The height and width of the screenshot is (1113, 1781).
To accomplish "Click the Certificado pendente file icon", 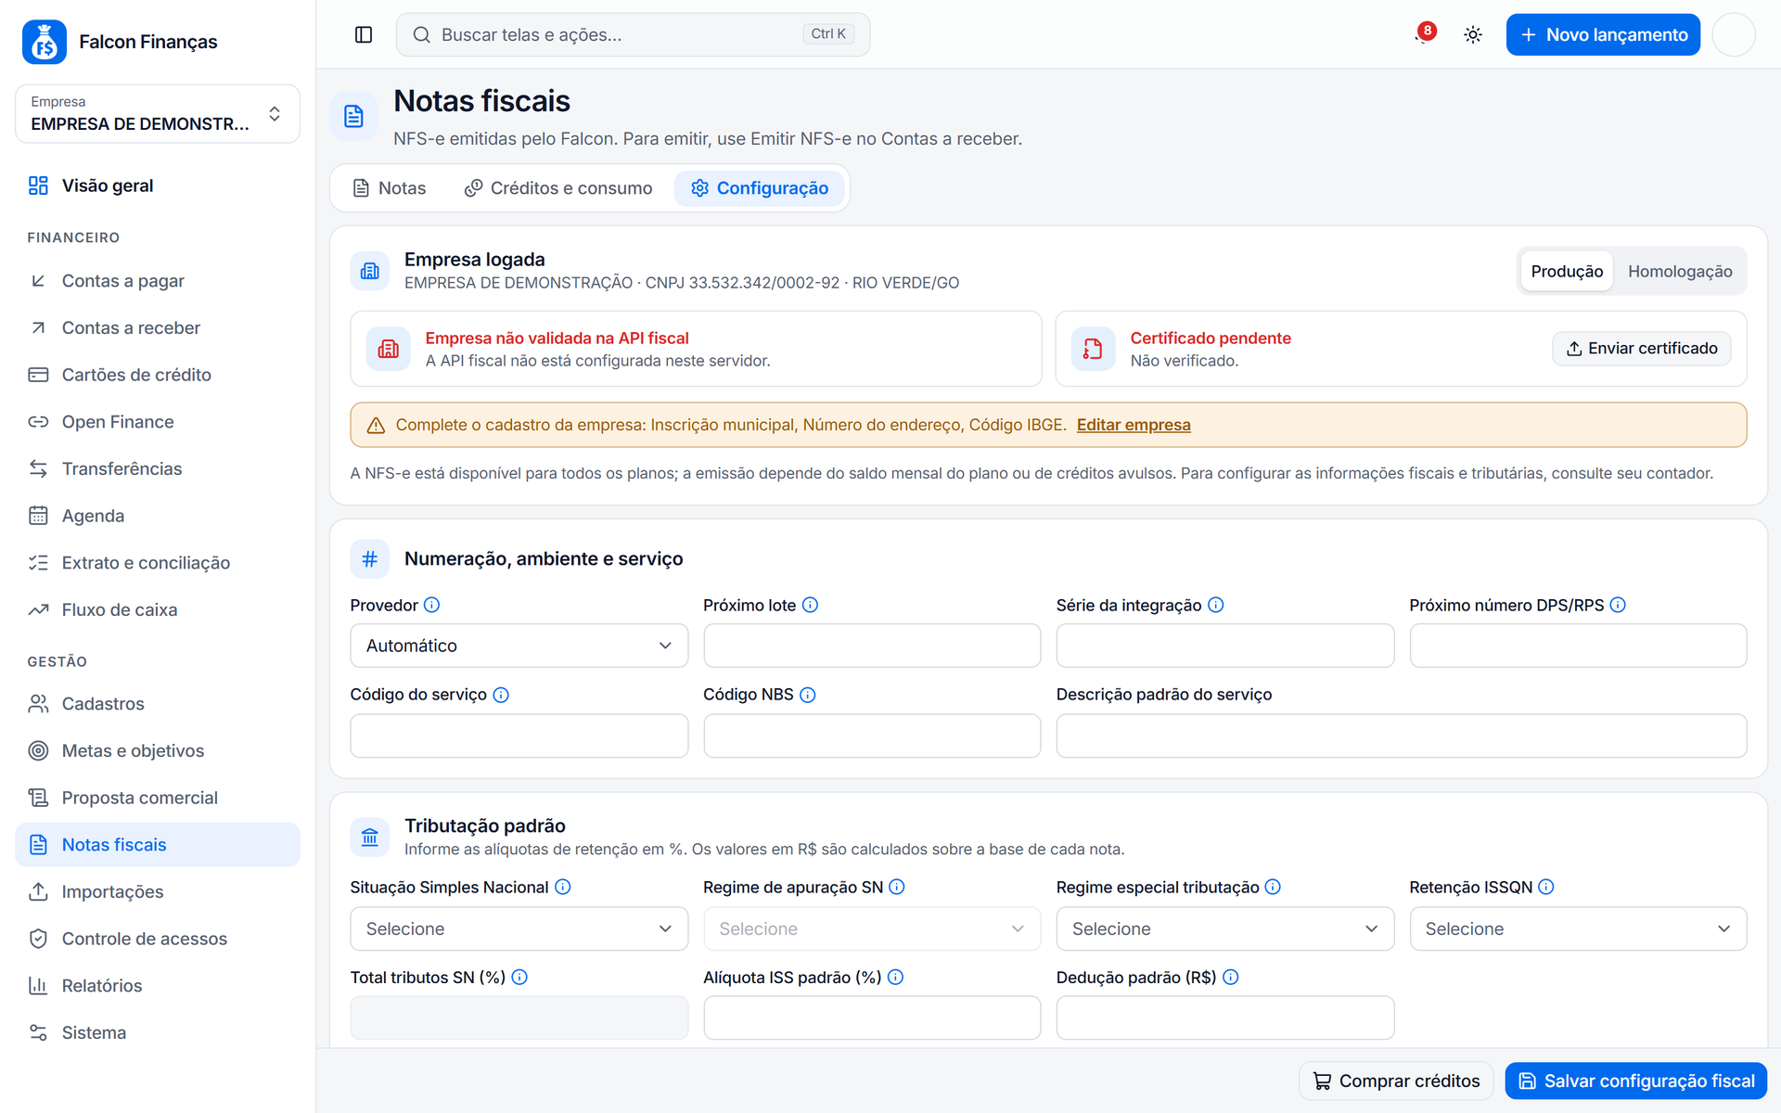I will [x=1093, y=349].
